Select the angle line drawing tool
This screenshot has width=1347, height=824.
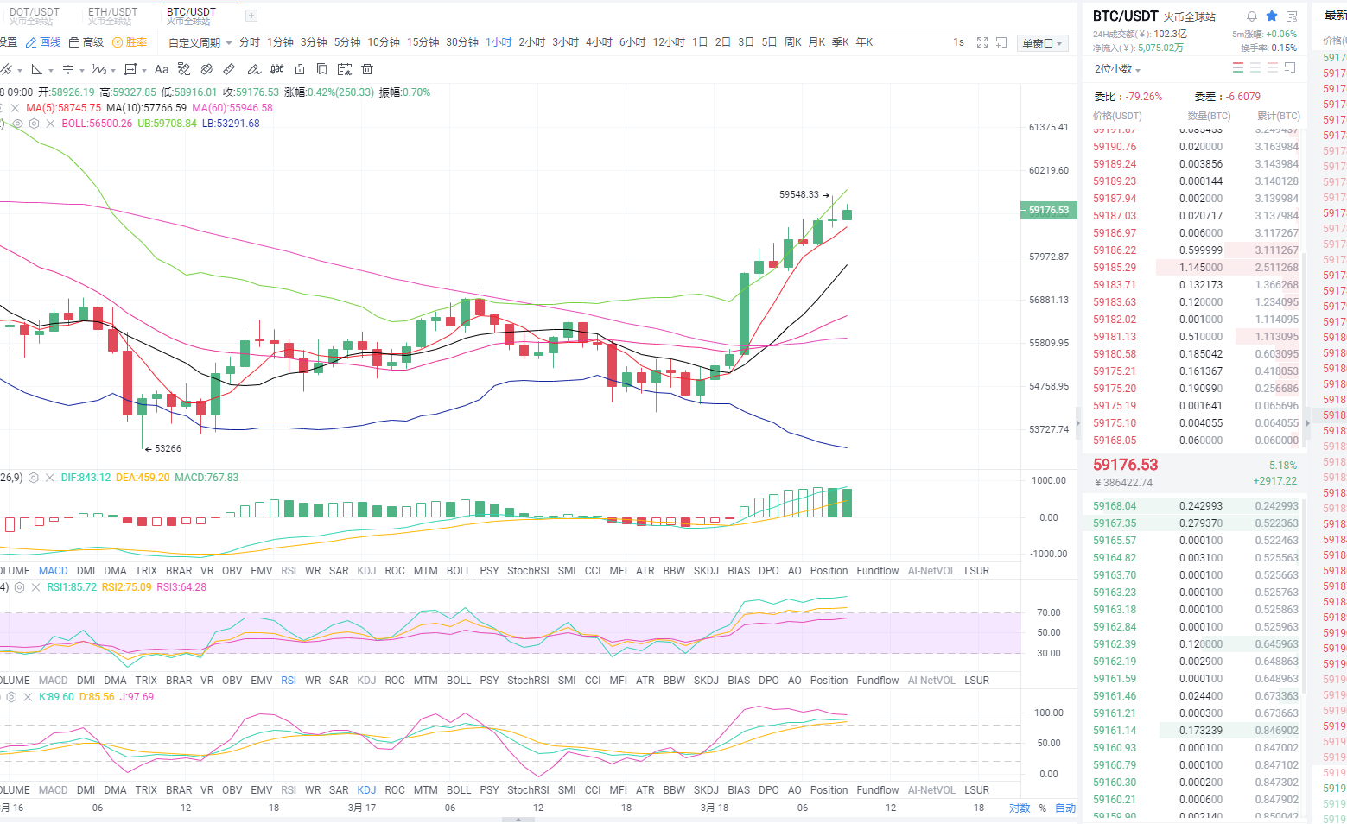36,69
